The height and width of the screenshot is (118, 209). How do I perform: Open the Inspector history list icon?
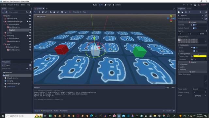pyautogui.click(x=206, y=12)
